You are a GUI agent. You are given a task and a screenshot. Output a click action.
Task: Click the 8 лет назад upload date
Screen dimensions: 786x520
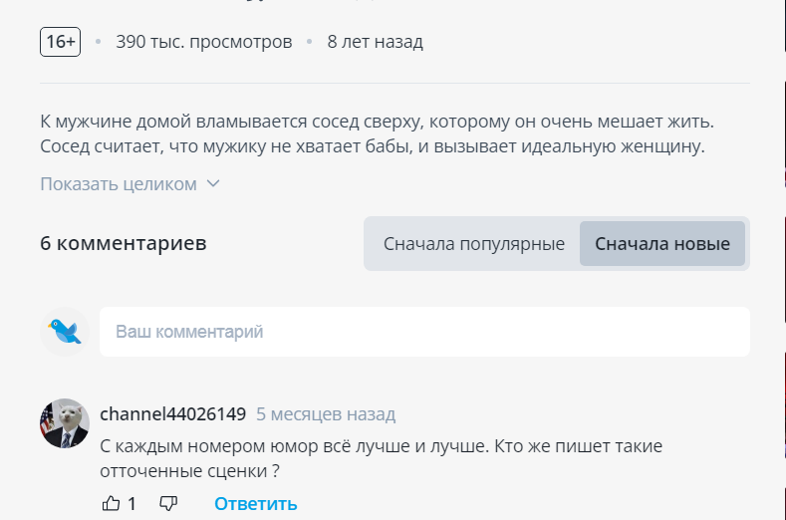tap(375, 42)
